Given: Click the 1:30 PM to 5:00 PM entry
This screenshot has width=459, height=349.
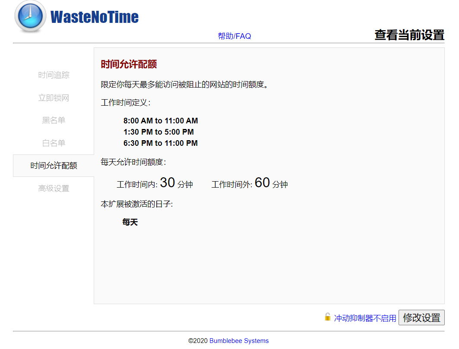Looking at the screenshot, I should pos(158,132).
